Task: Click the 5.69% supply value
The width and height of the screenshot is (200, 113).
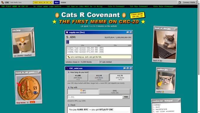Action: click(71, 37)
